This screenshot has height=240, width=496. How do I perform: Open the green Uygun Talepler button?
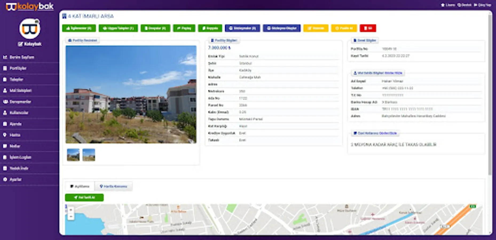[x=118, y=28]
